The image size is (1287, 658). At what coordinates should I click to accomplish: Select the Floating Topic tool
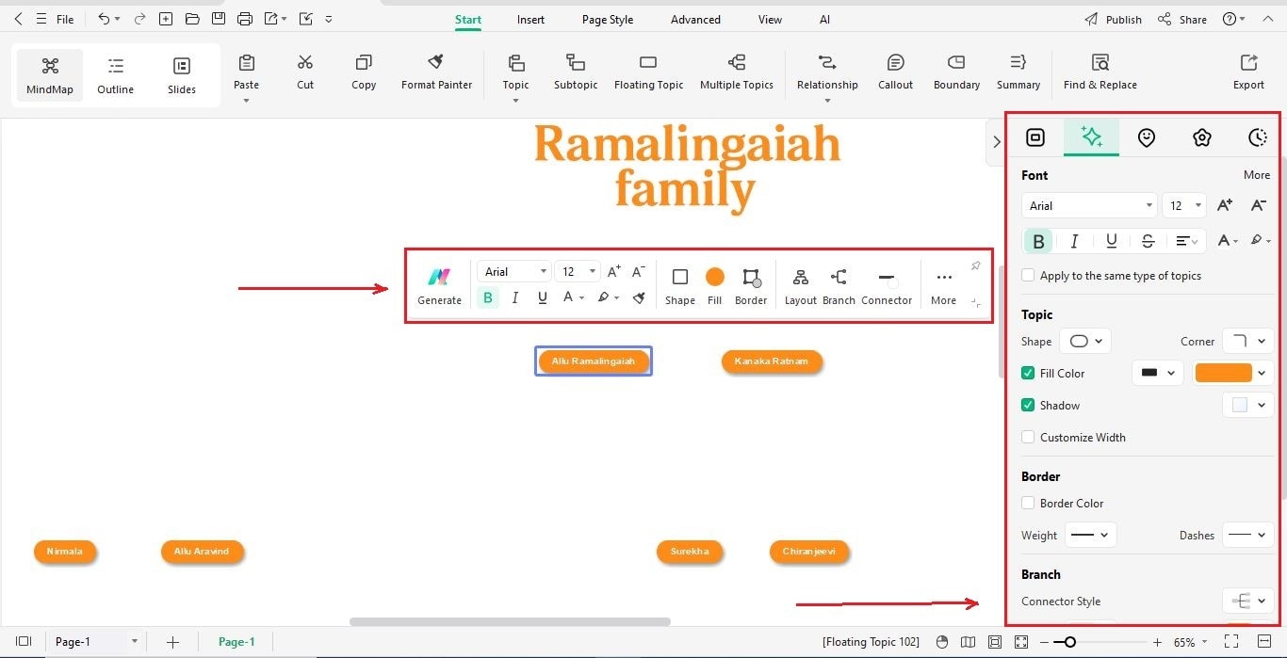[648, 71]
